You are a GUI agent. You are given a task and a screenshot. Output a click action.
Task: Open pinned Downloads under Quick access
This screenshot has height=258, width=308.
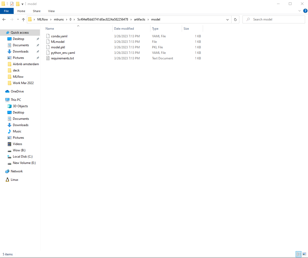pos(21,51)
